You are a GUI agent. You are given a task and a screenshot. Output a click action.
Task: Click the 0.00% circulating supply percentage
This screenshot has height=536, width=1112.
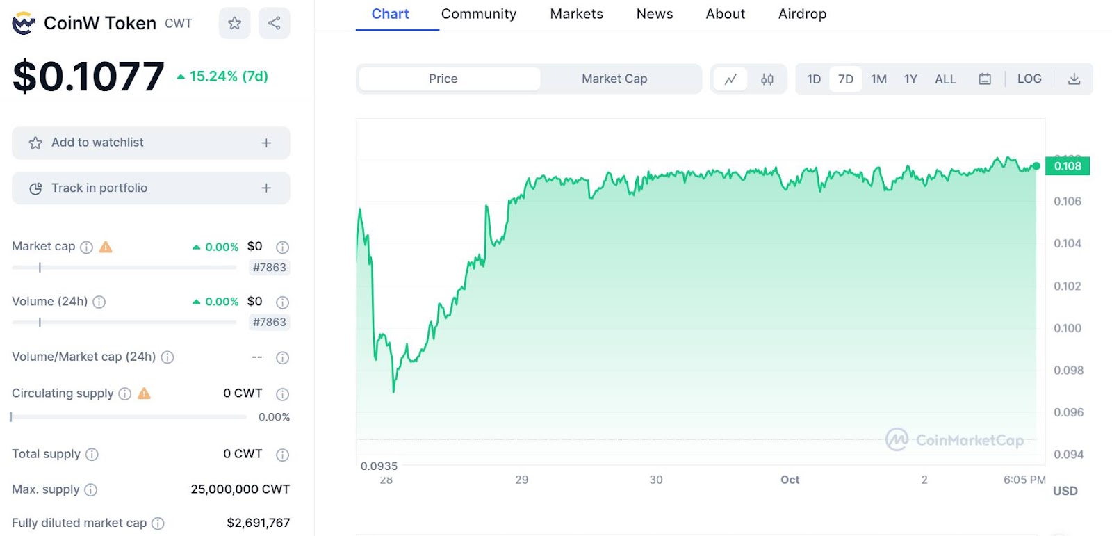pos(274,417)
